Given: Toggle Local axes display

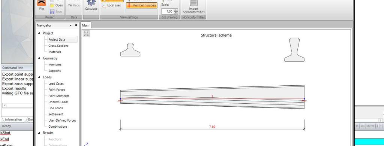Looking at the screenshot, I should pyautogui.click(x=111, y=5).
